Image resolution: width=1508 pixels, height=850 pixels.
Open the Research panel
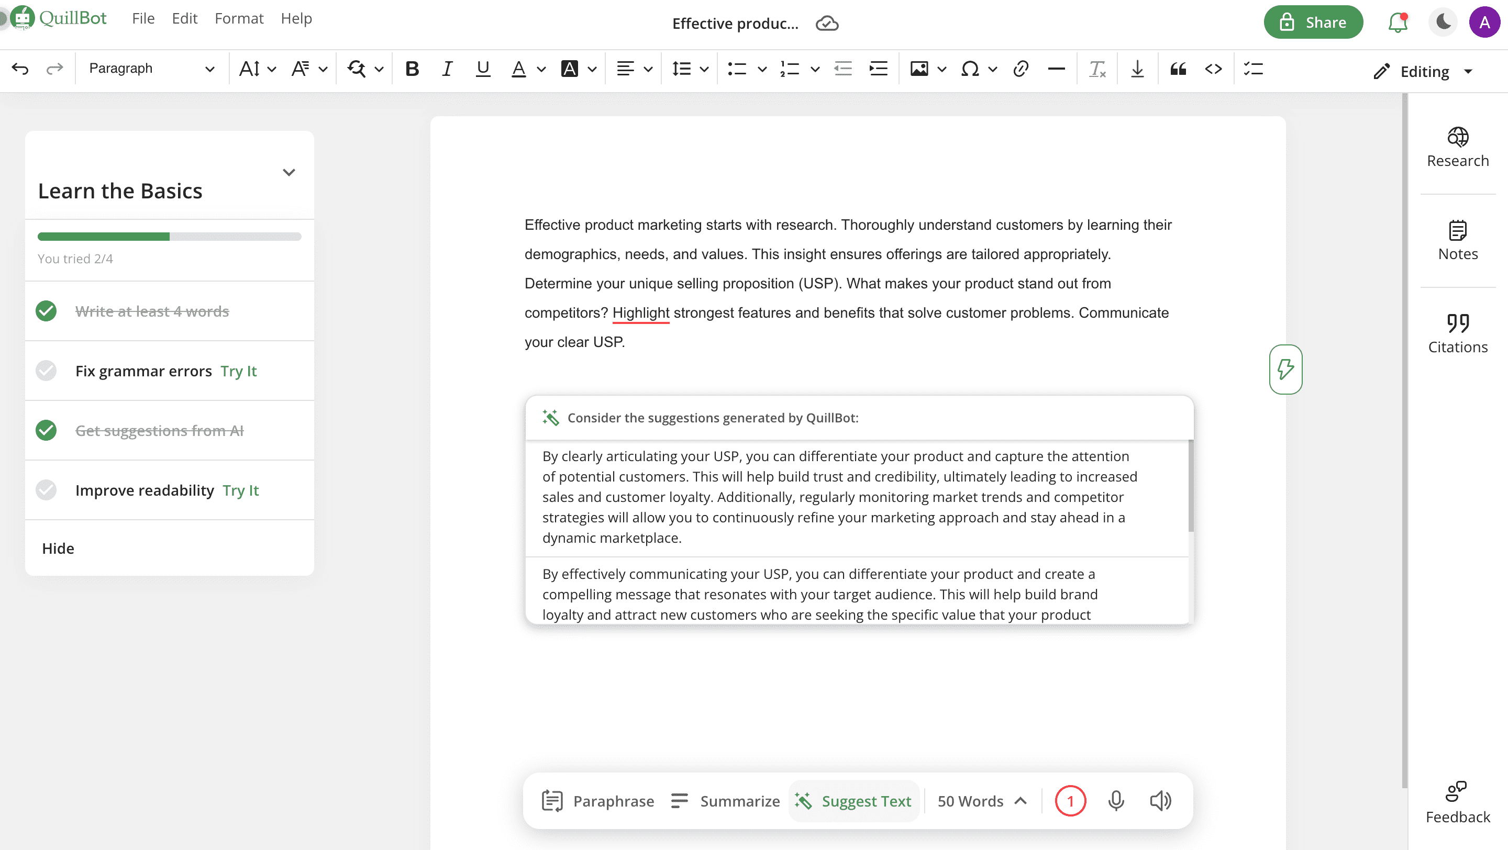click(x=1457, y=148)
